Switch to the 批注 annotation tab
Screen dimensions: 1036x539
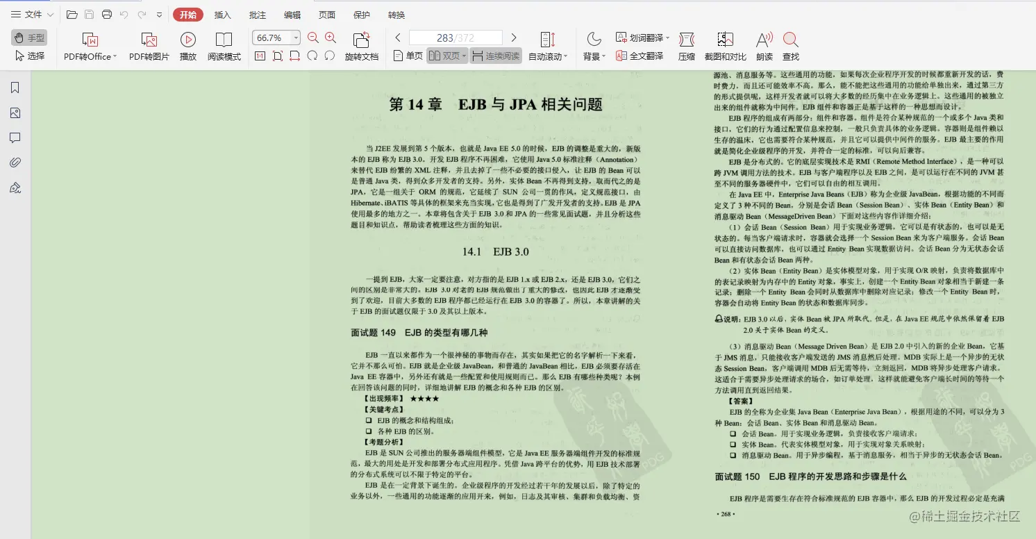pos(257,14)
